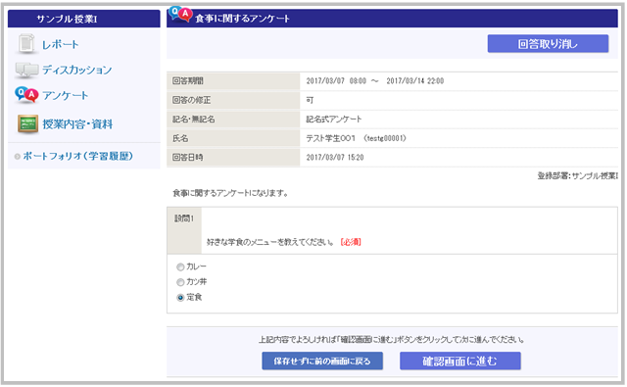
Task: Click the 記名式アンケート value
Action: [x=334, y=120]
